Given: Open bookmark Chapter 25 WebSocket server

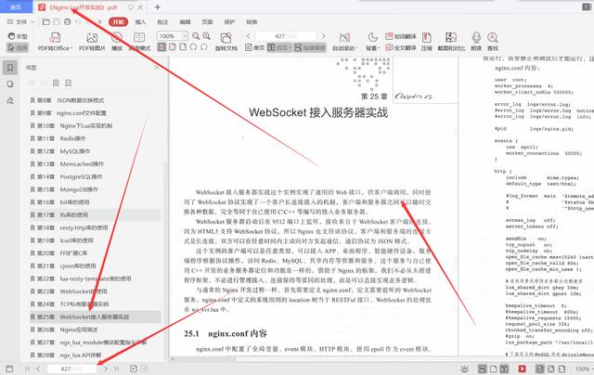Looking at the screenshot, I should [x=96, y=317].
